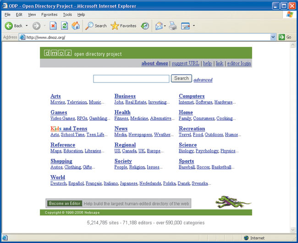Refresh the page with the green arrows icon
Screen dimensions: 298x243
click(x=65, y=26)
